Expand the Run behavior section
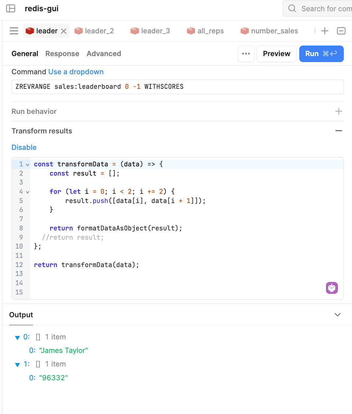 (x=338, y=112)
